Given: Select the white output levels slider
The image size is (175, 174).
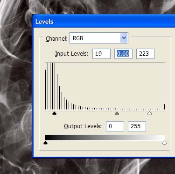Looking at the screenshot, I should coord(164,143).
